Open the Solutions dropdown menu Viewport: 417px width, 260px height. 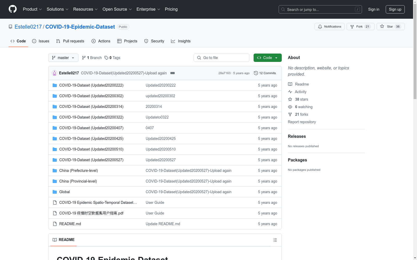pos(58,9)
